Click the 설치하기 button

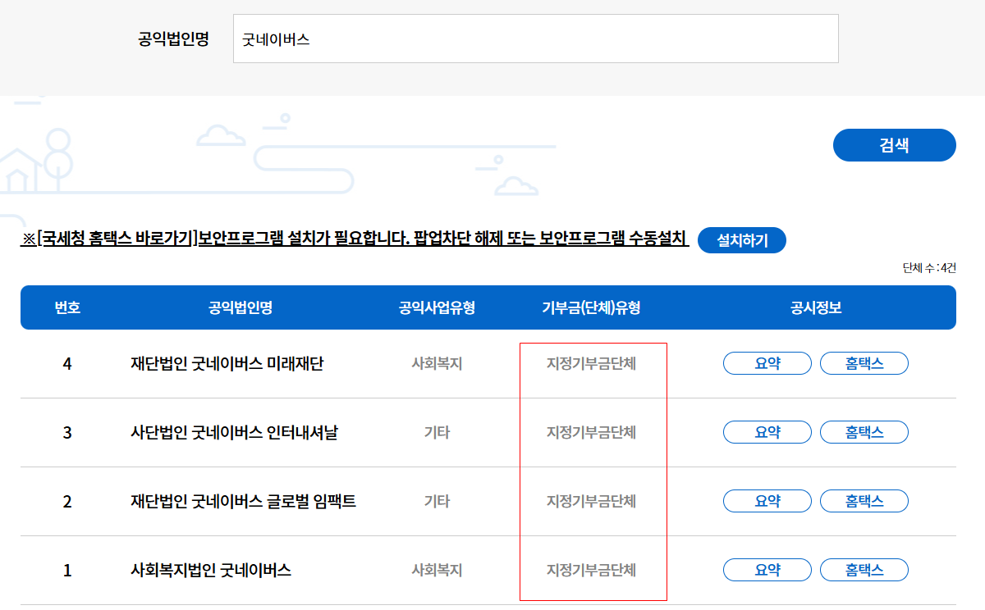click(742, 240)
